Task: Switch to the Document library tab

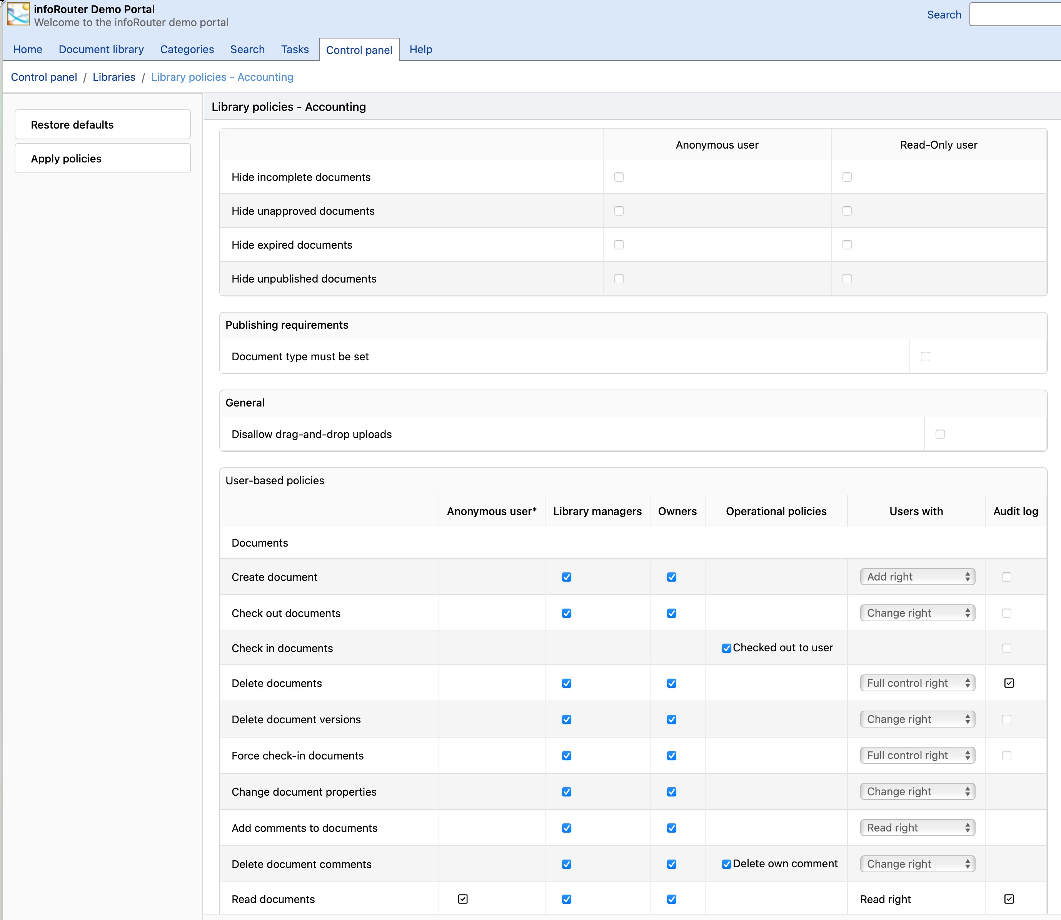Action: [x=101, y=49]
